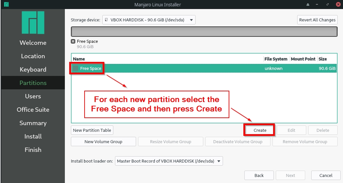This screenshot has height=183, width=343.
Task: Select the Free Space row in partition table
Action: [204, 68]
